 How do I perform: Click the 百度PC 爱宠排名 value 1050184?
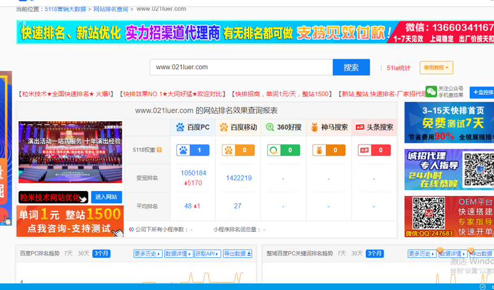(193, 173)
